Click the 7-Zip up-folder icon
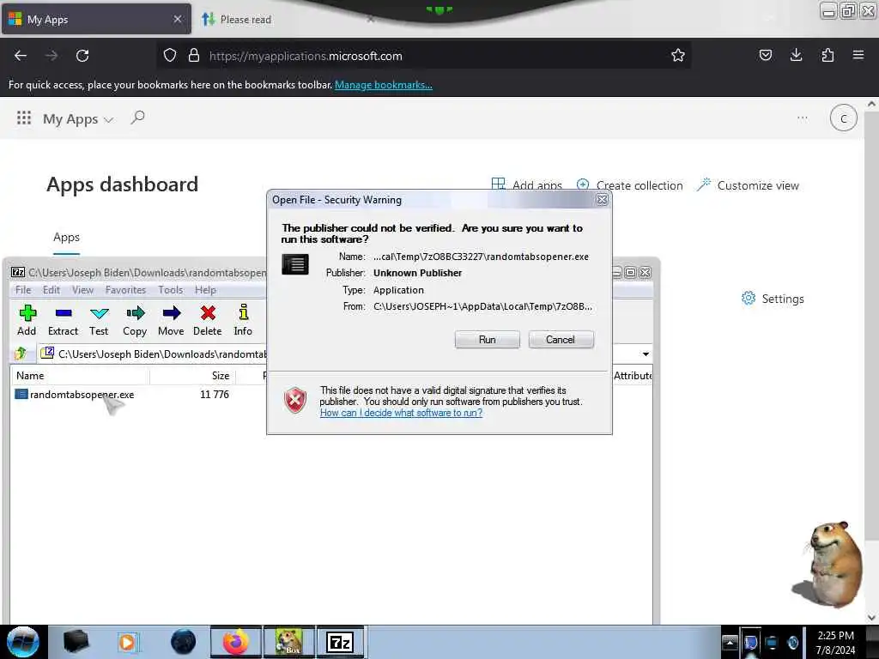Screen dimensions: 879x659 (21, 354)
